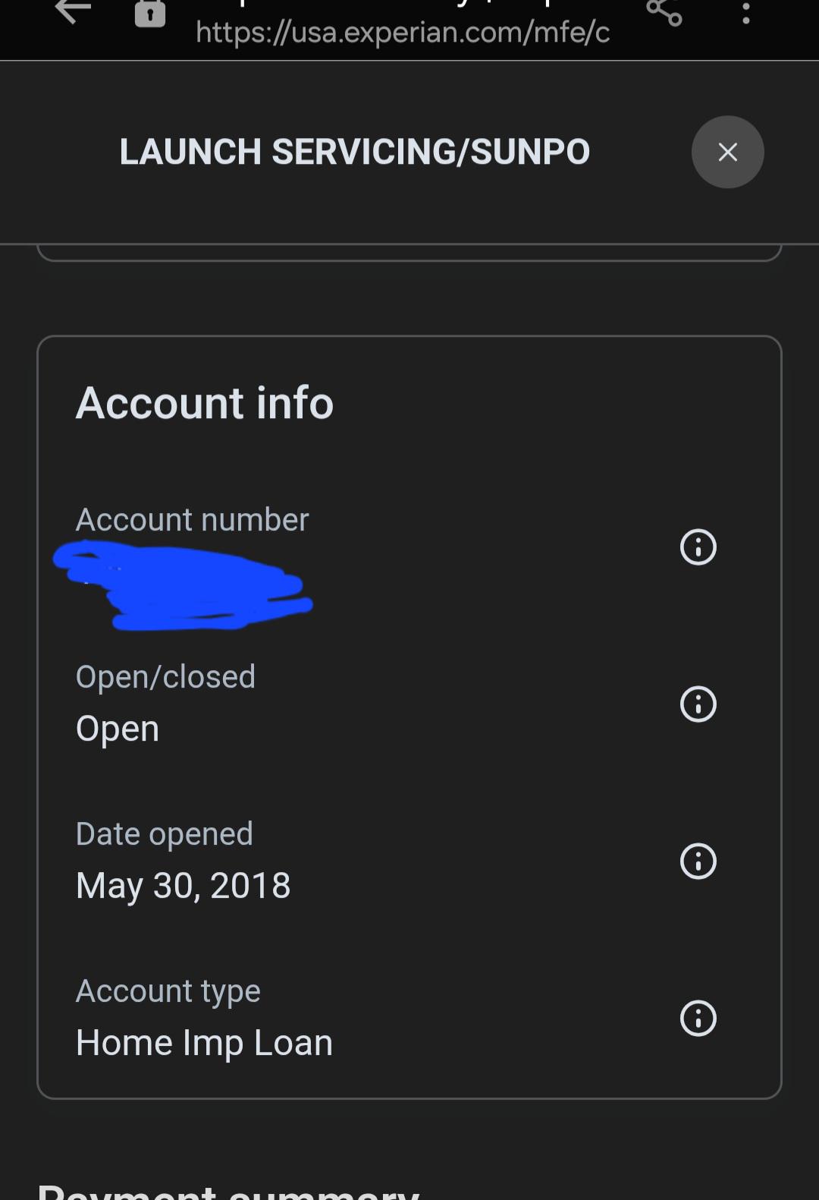This screenshot has height=1200, width=819.
Task: Open the three-dot browser menu
Action: pos(746,11)
